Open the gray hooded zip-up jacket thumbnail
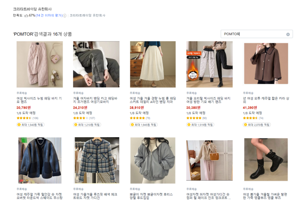Image resolution: width=306 pixels, height=201 pixels. [x=153, y=160]
